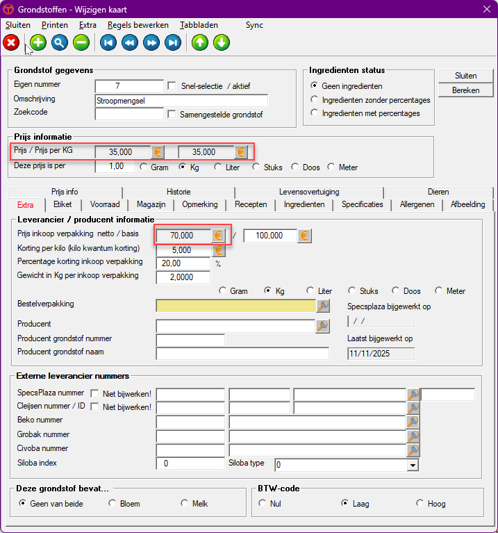Click the Siloba index field
The height and width of the screenshot is (533, 498).
tap(190, 464)
